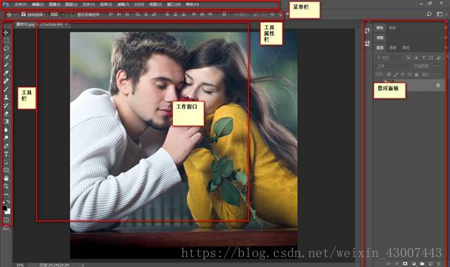The image size is (450, 267).
Task: Open the 不透明度 opacity dropdown
Action: click(437, 66)
